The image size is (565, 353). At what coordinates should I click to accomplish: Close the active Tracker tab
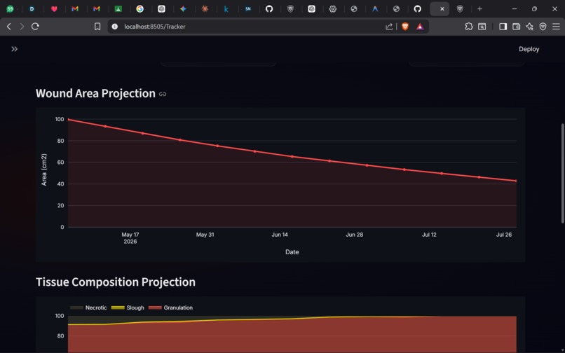(442, 9)
